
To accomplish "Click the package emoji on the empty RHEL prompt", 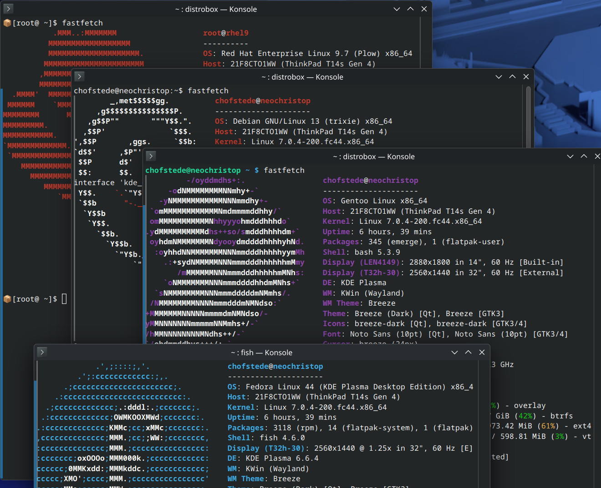I will (x=7, y=299).
